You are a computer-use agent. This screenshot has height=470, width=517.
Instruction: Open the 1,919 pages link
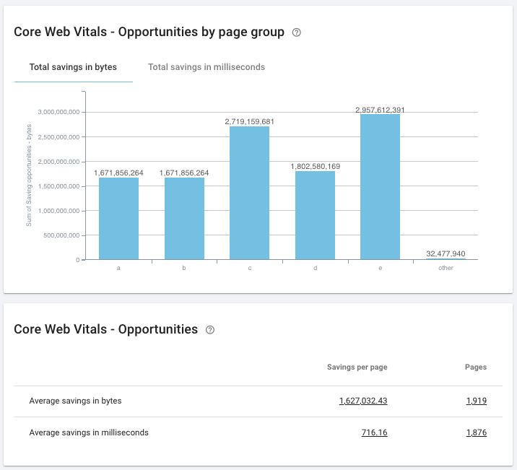(476, 401)
